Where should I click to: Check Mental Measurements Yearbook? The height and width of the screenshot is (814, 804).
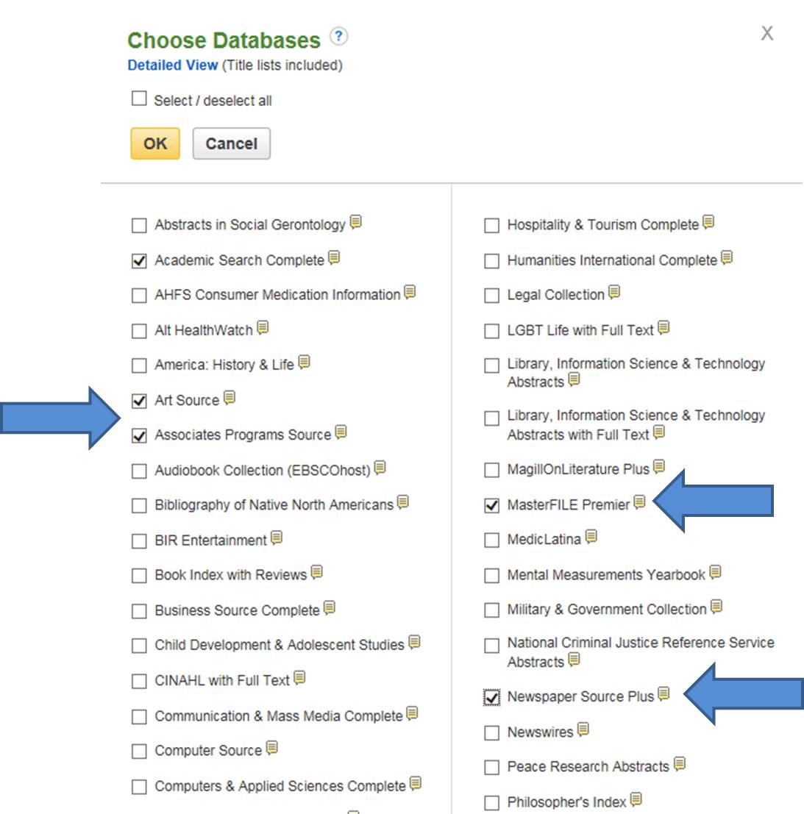tap(492, 575)
